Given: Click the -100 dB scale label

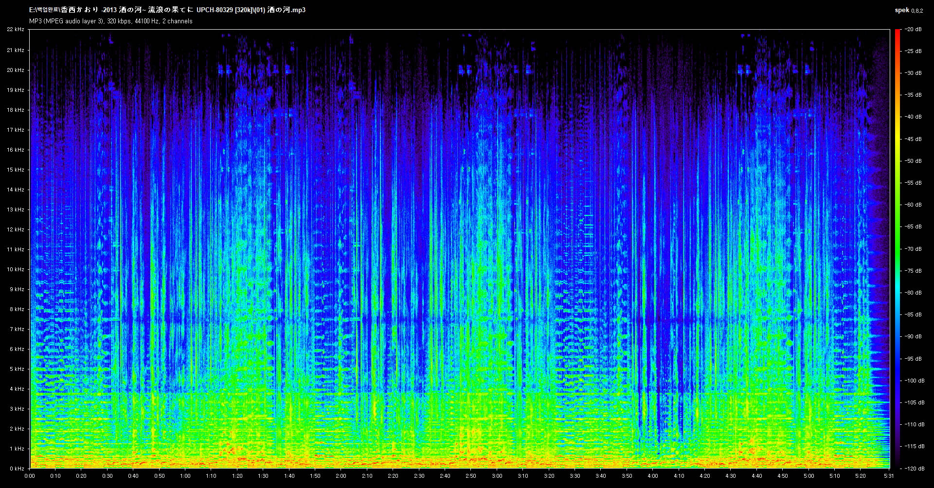Looking at the screenshot, I should pyautogui.click(x=915, y=381).
